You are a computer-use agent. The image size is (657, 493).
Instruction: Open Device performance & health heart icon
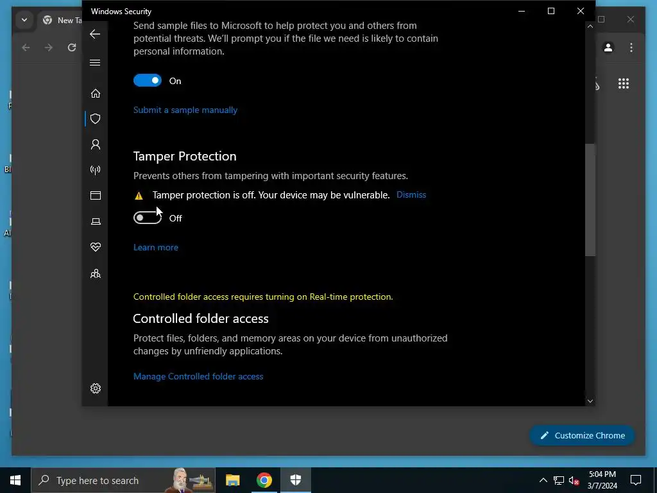96,247
